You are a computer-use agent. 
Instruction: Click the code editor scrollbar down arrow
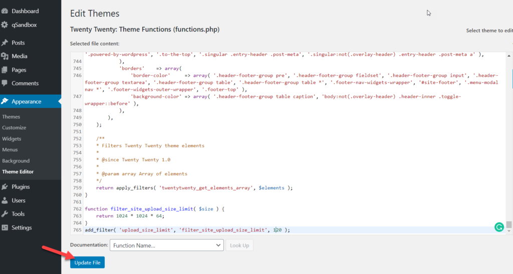pos(509,231)
